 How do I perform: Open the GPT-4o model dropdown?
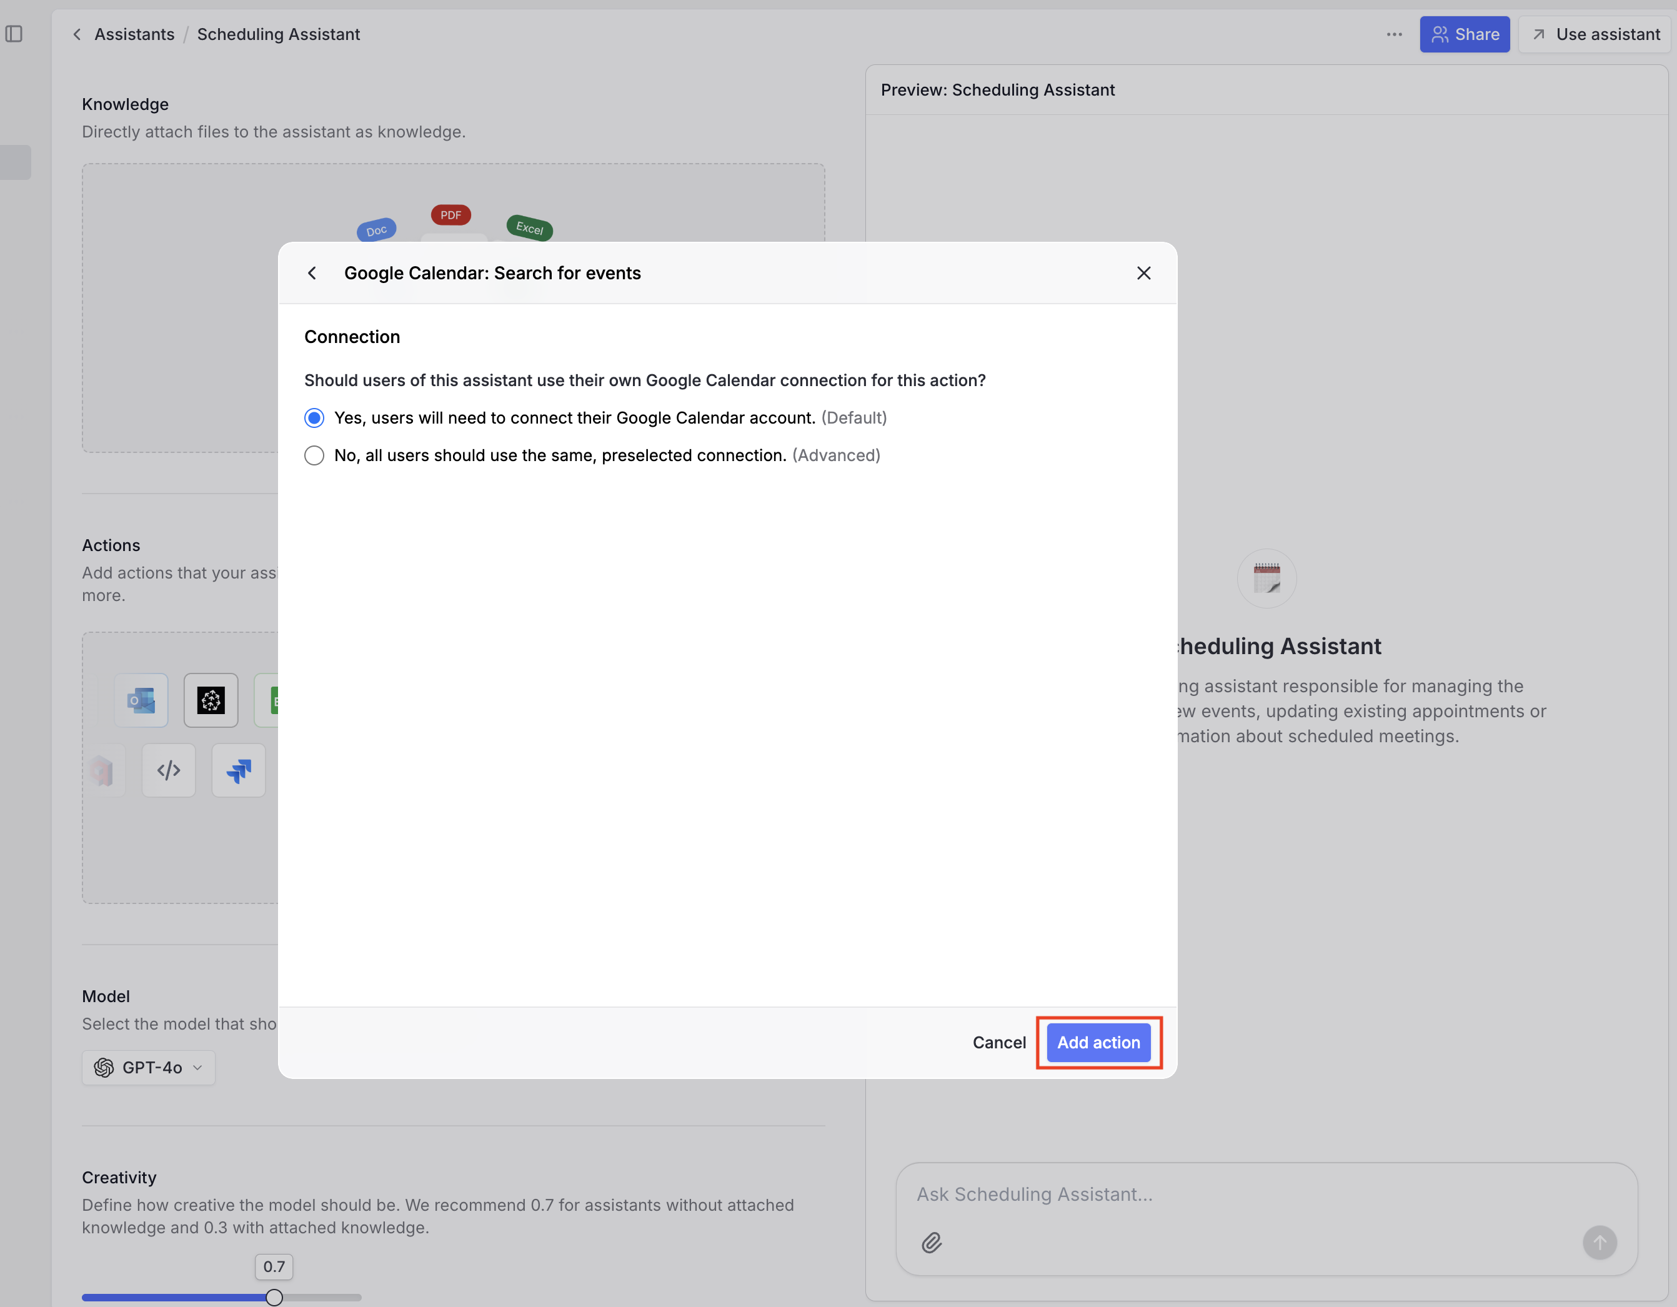click(x=149, y=1068)
